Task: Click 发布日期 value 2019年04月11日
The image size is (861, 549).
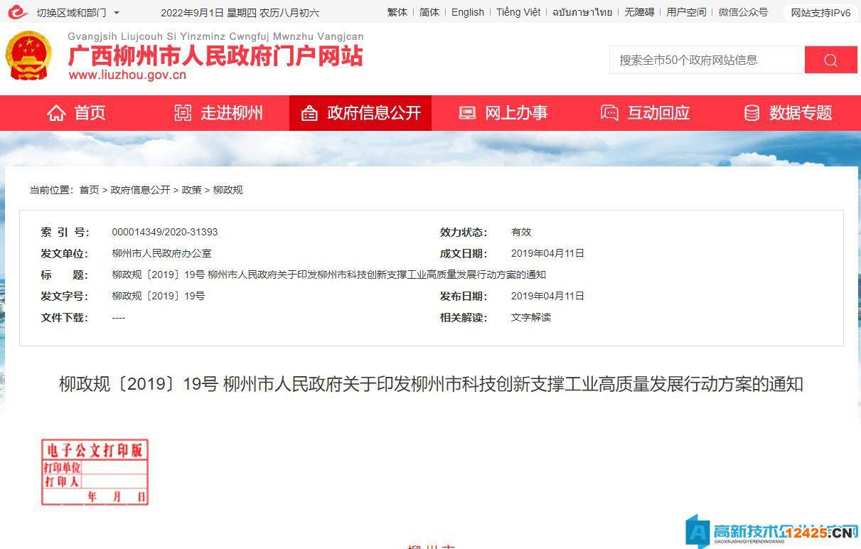Action: coord(547,296)
